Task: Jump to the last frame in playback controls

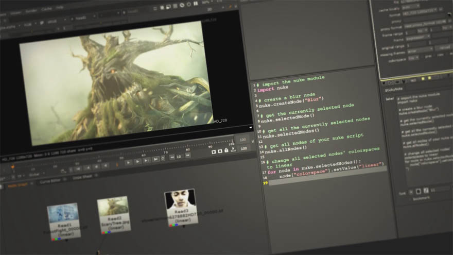Action: 155,159
